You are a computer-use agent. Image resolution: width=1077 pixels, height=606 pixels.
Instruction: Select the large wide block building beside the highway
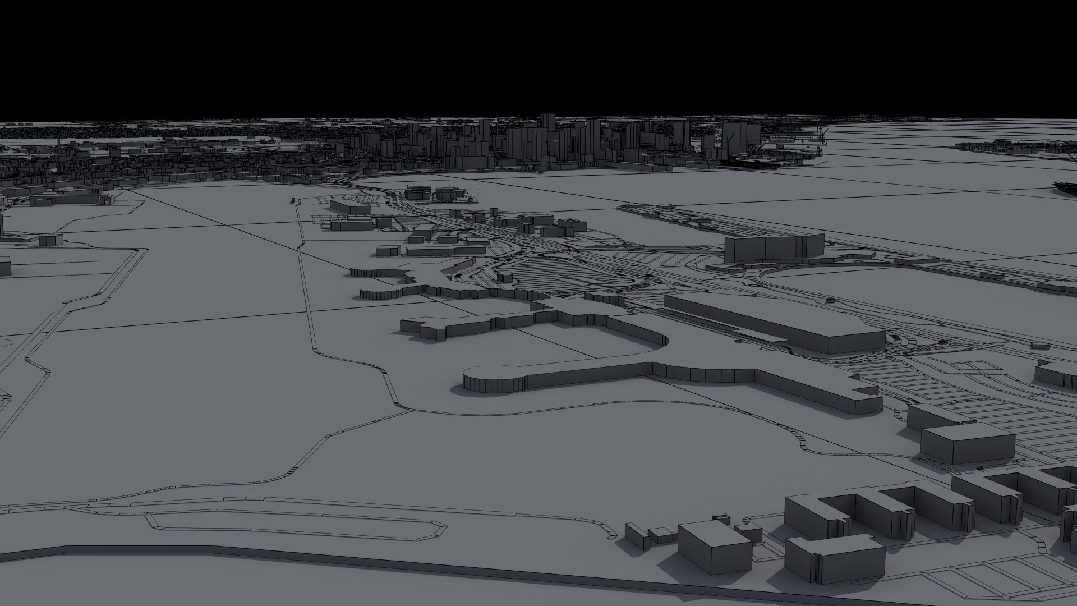tap(774, 248)
